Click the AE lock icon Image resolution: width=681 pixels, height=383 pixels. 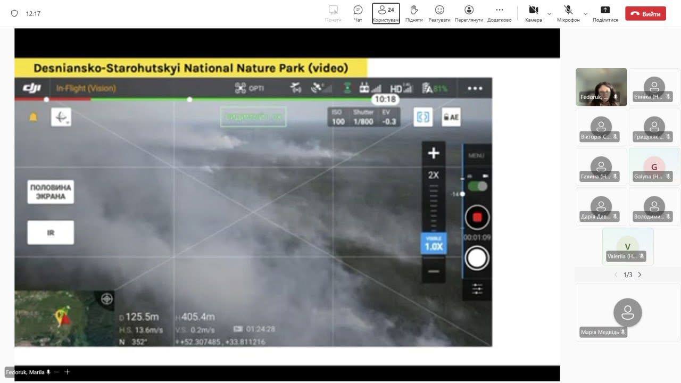coord(451,117)
